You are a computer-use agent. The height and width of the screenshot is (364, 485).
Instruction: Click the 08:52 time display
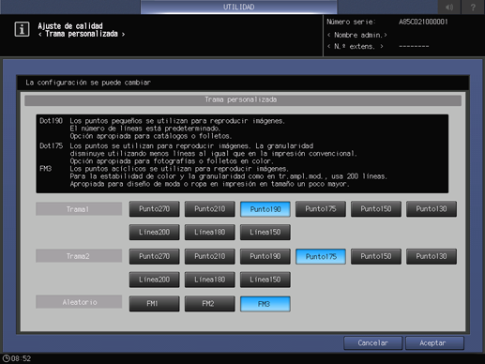coord(22,358)
